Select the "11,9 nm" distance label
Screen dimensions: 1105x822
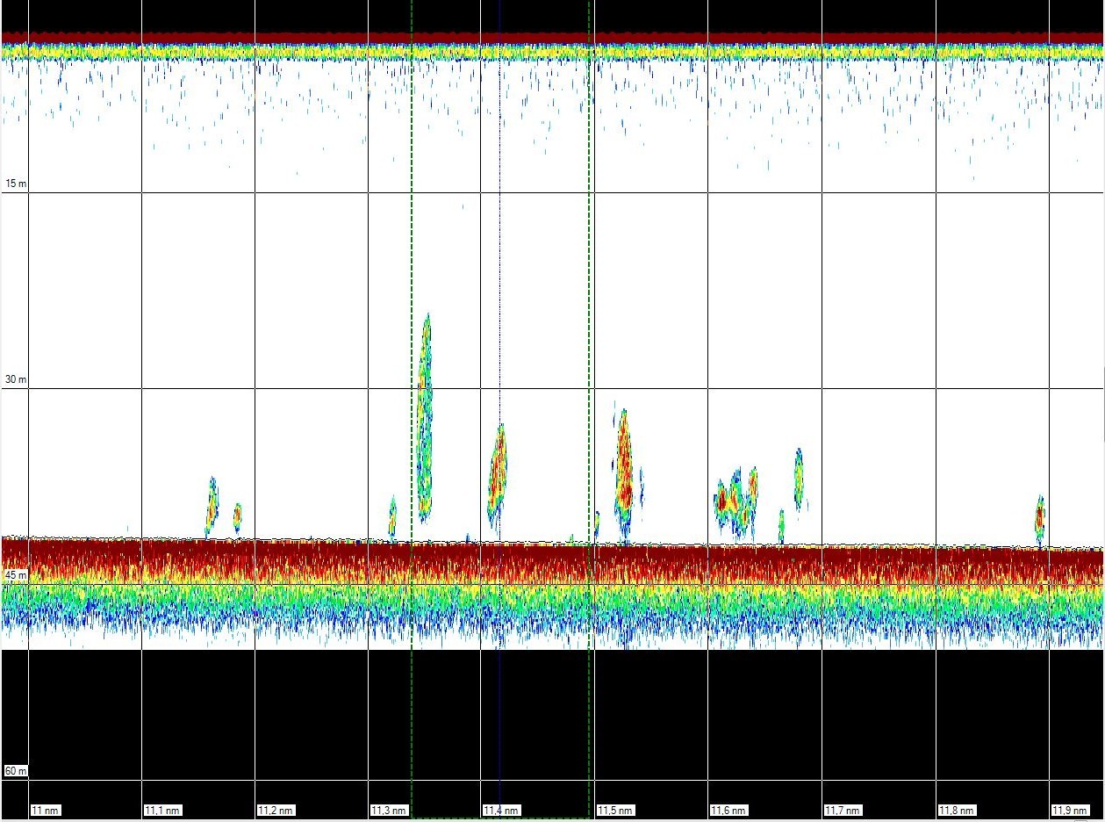[x=1070, y=810]
